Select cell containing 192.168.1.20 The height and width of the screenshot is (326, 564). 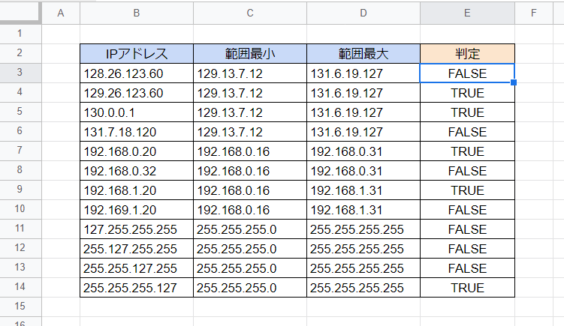(x=137, y=190)
